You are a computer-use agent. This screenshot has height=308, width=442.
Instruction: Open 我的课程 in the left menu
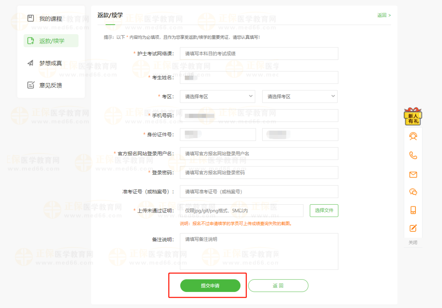click(x=51, y=19)
